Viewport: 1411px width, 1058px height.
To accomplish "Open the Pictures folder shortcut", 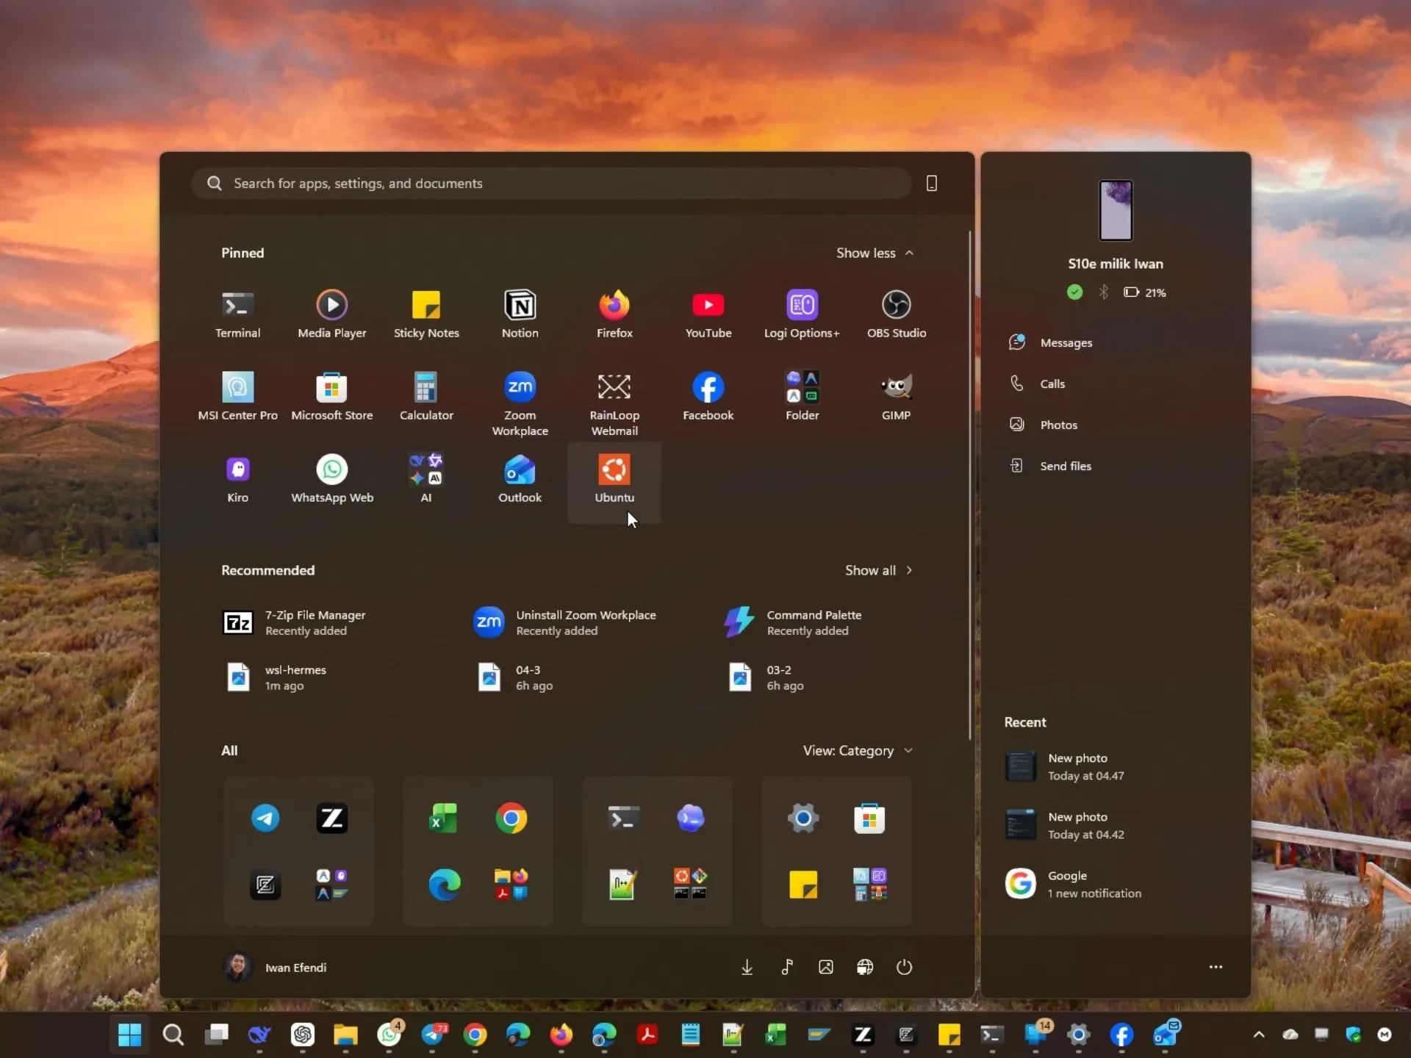I will click(x=825, y=968).
